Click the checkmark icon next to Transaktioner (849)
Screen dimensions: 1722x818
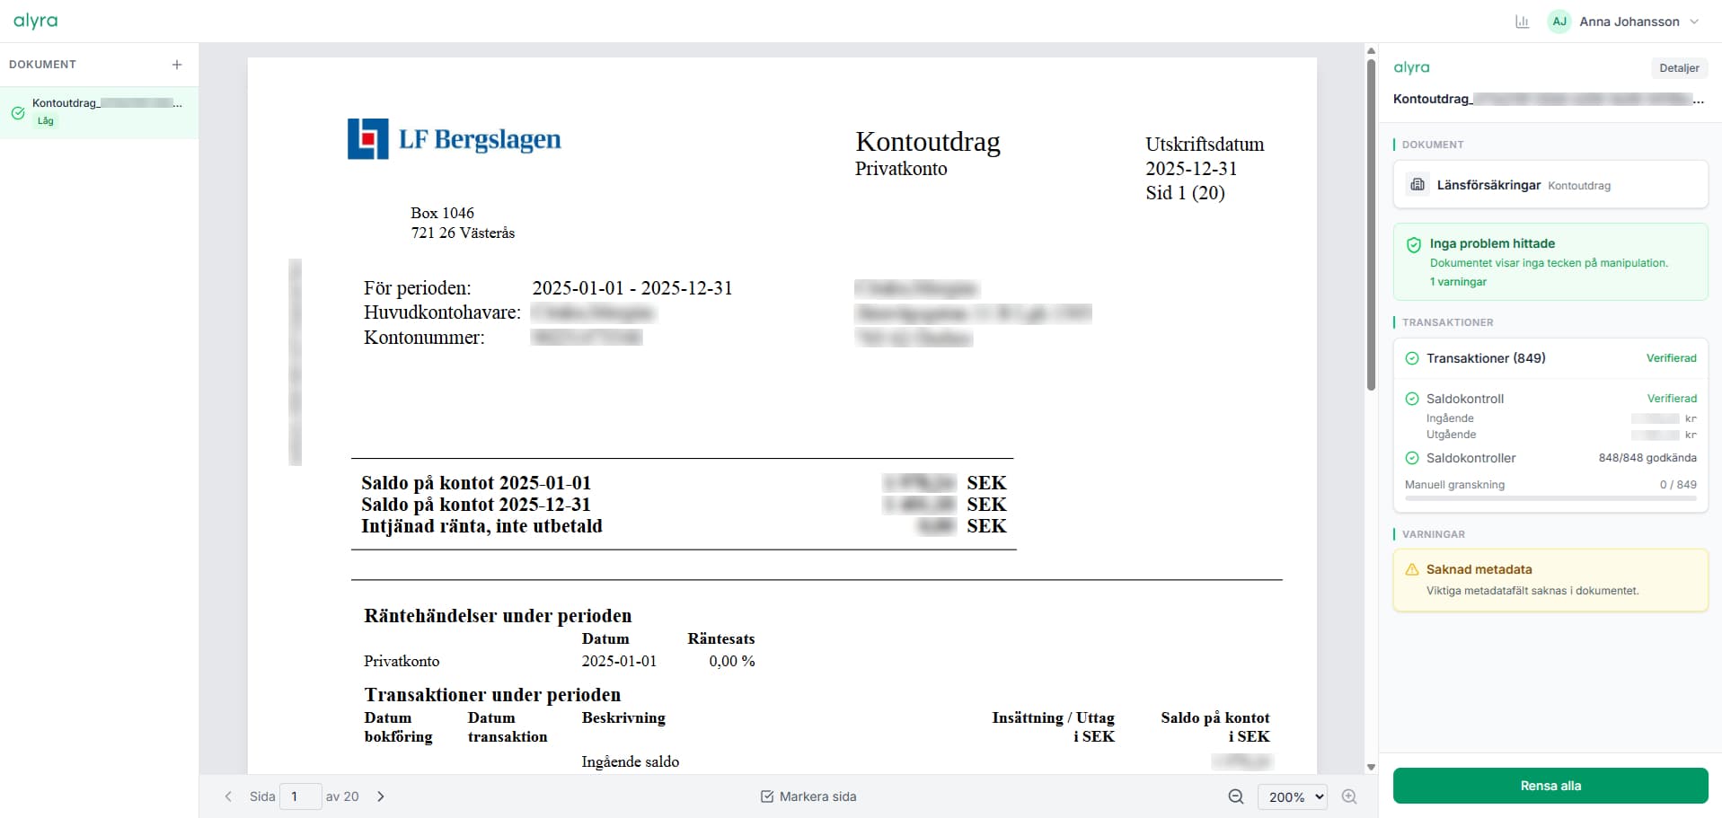(x=1412, y=358)
